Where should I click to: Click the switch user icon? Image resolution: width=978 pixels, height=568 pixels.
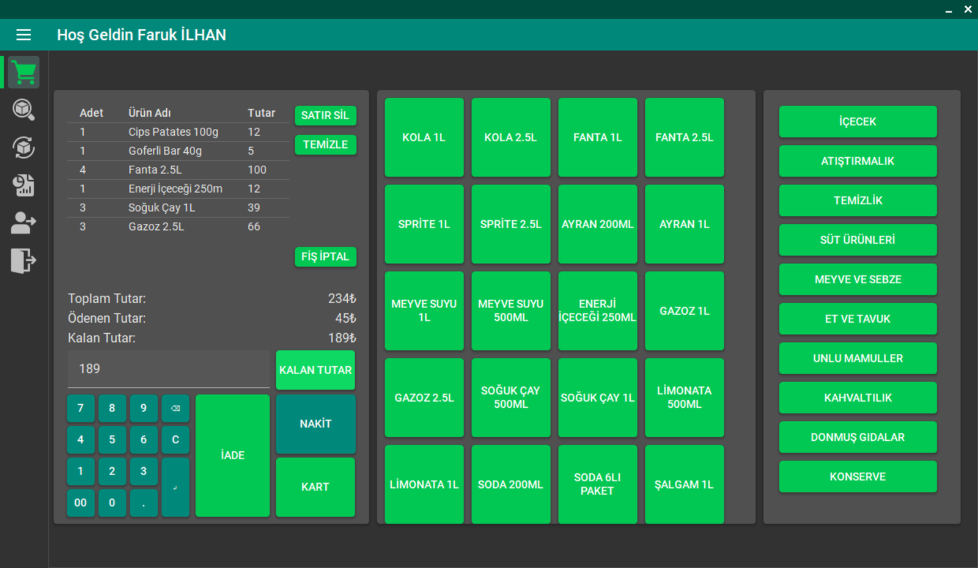click(x=24, y=223)
